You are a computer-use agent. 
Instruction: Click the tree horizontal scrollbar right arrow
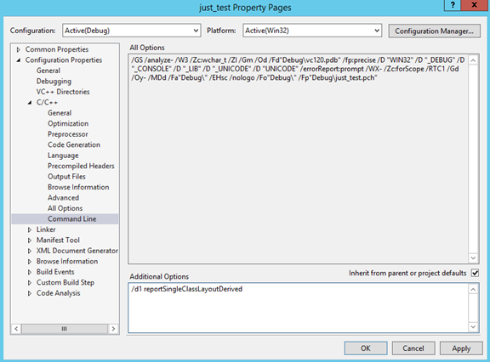pos(113,329)
